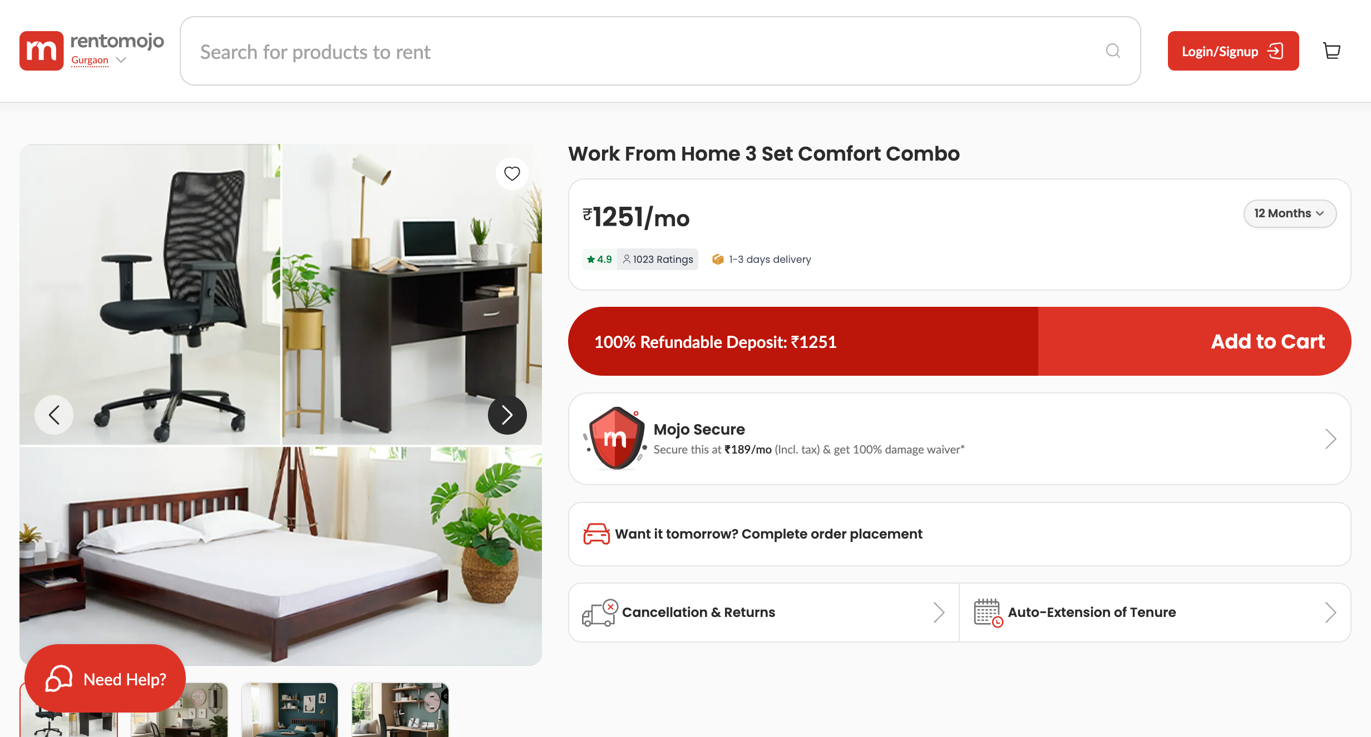Expand the Mojo Secure details
This screenshot has width=1371, height=737.
click(1330, 439)
